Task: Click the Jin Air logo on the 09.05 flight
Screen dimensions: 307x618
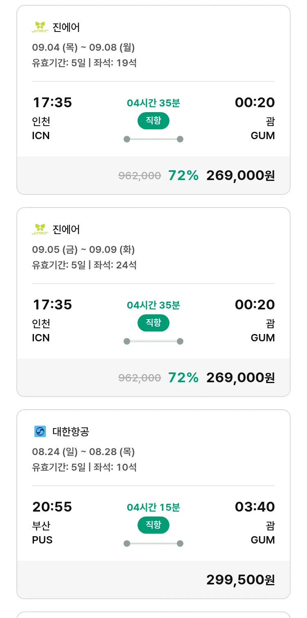Action: tap(40, 230)
